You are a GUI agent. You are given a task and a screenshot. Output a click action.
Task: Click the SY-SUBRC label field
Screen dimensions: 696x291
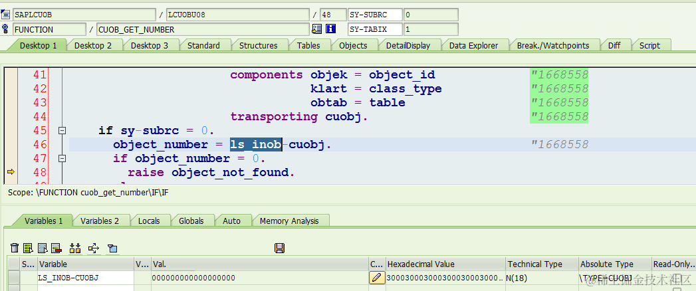[375, 15]
